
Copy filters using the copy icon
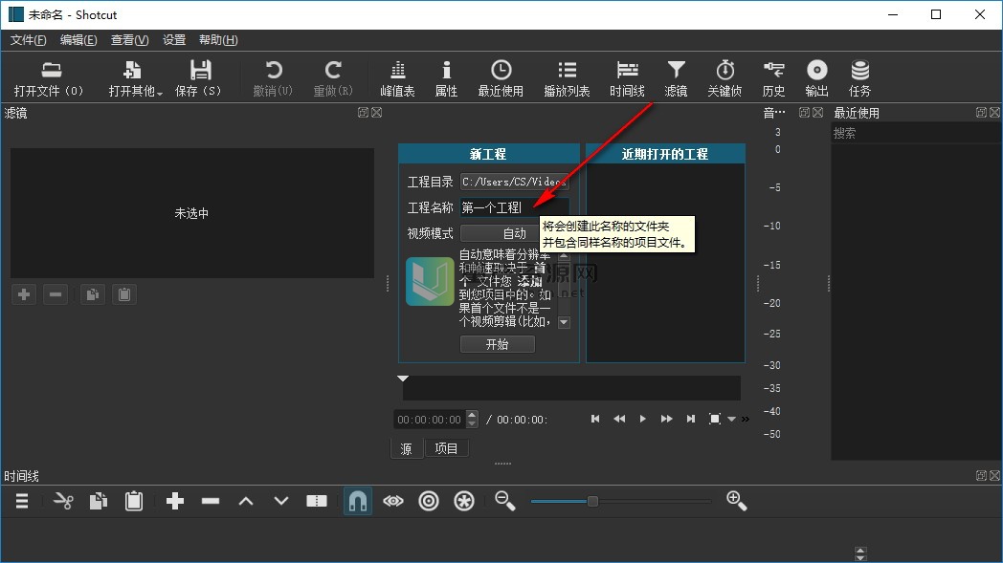pos(93,294)
